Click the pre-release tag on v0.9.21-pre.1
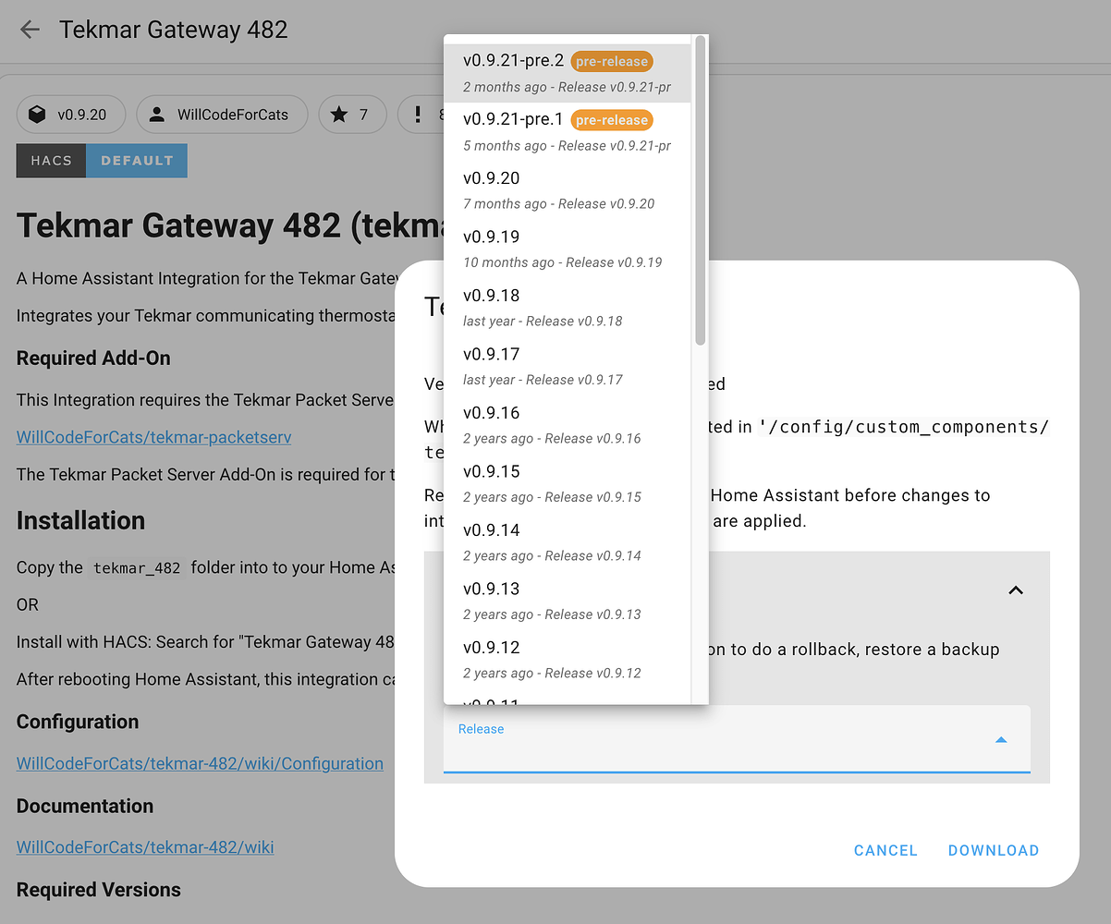1111x924 pixels. tap(612, 120)
